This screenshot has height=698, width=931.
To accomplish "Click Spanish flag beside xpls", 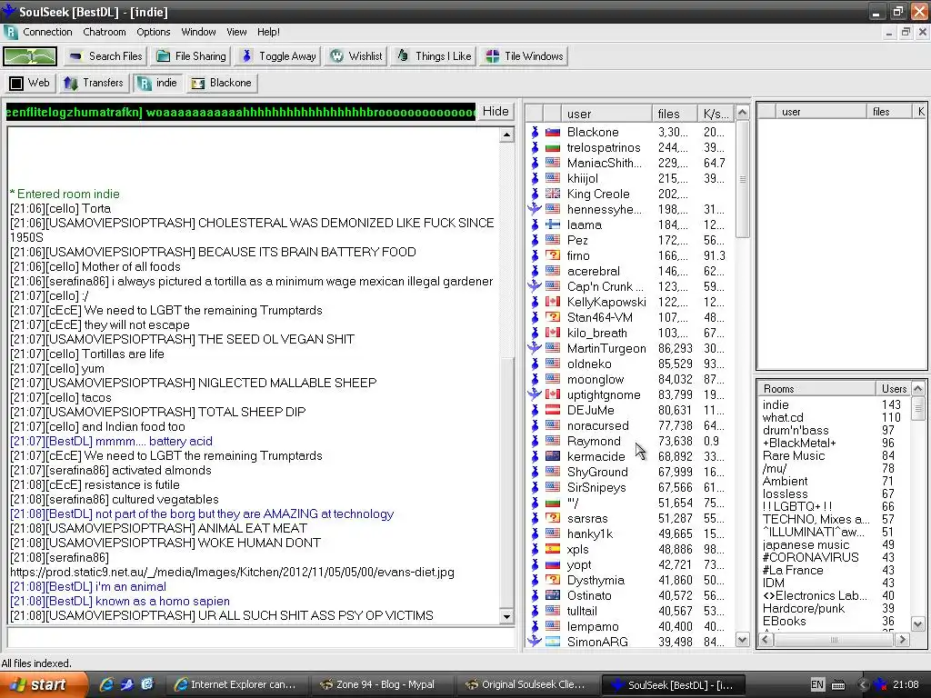I will pos(553,548).
